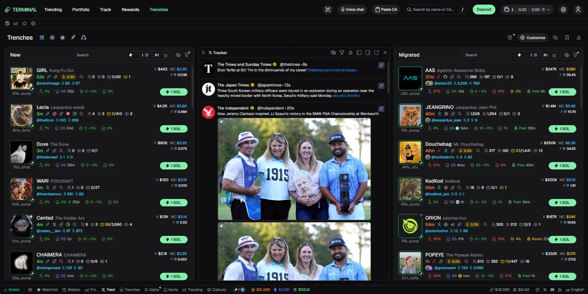Click the Customize button
The width and height of the screenshot is (588, 294).
point(533,38)
